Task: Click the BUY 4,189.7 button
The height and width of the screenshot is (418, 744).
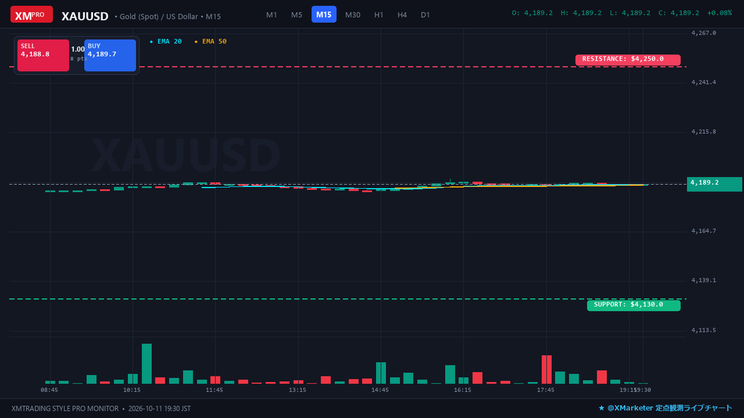Action: click(110, 56)
